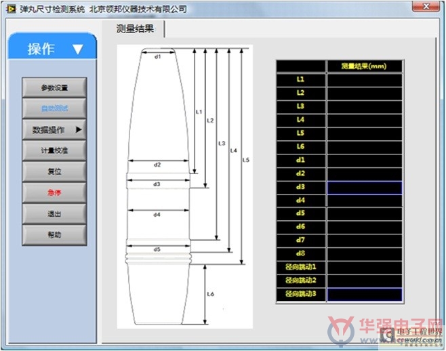Image resolution: width=446 pixels, height=351 pixels.
Task: Expand the 数据操作 submenu arrow
Action: click(79, 129)
